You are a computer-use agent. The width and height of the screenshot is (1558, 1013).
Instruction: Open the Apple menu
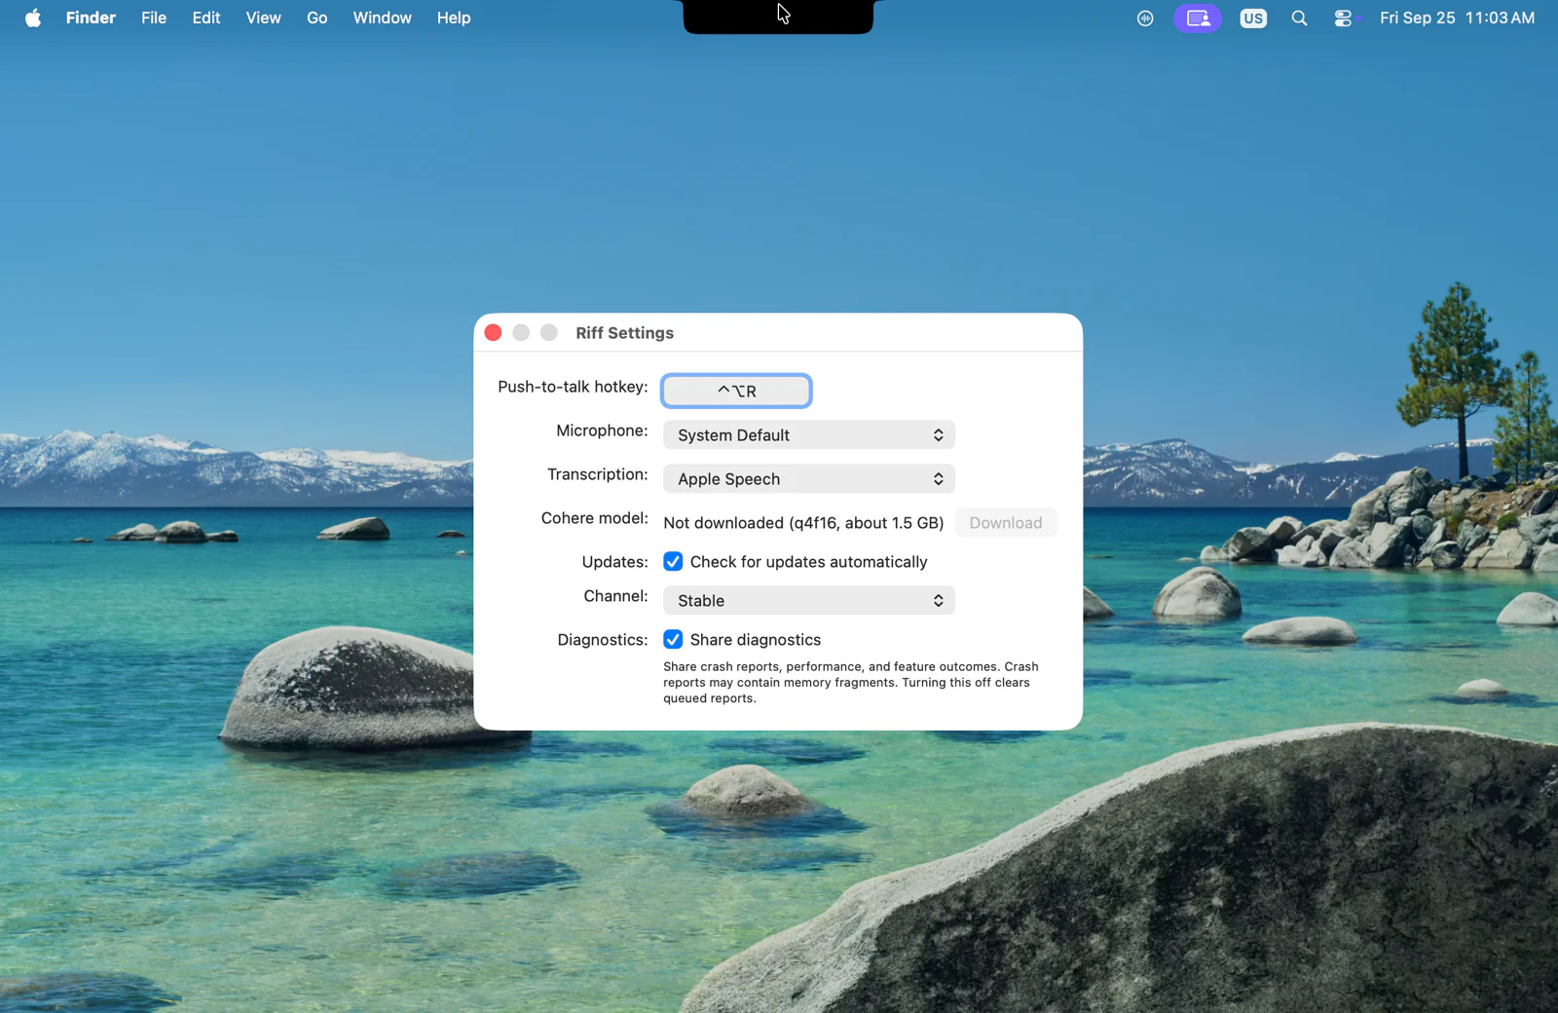[33, 18]
